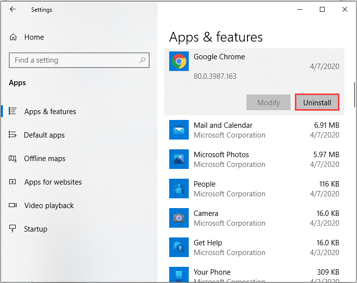Open Video playback settings
Screen dimensions: 357x283
pos(49,206)
